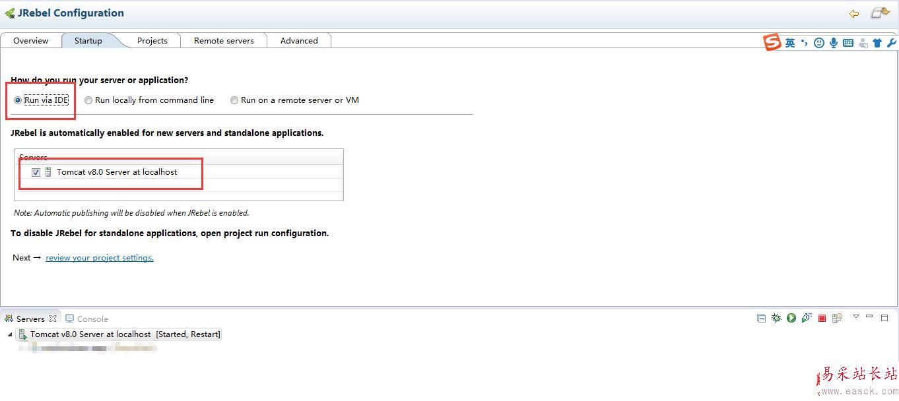Click the Automatic publishing note text
Viewport: 899px width, 401px height.
click(131, 213)
